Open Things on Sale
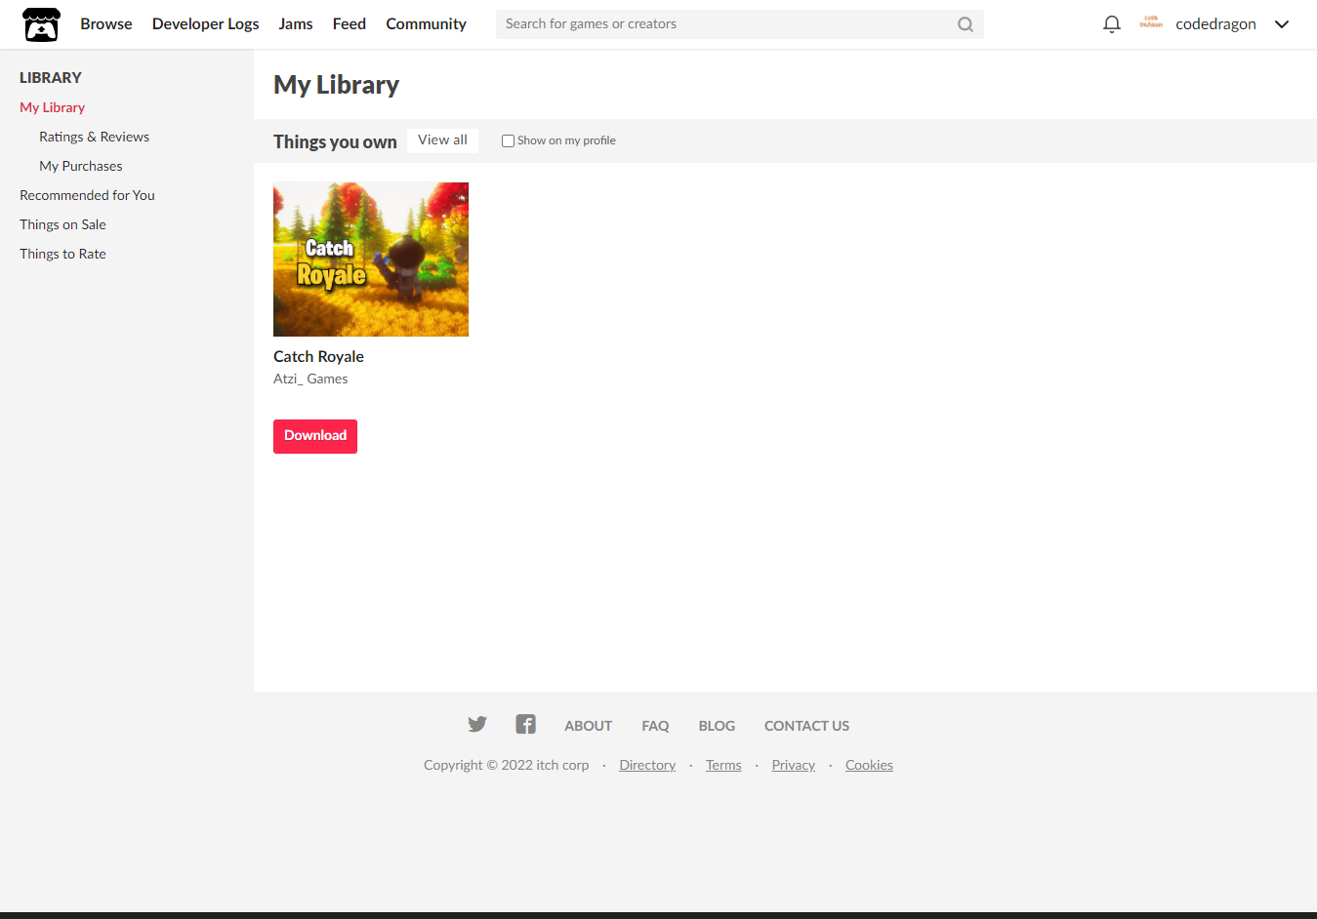This screenshot has width=1317, height=919. (62, 224)
